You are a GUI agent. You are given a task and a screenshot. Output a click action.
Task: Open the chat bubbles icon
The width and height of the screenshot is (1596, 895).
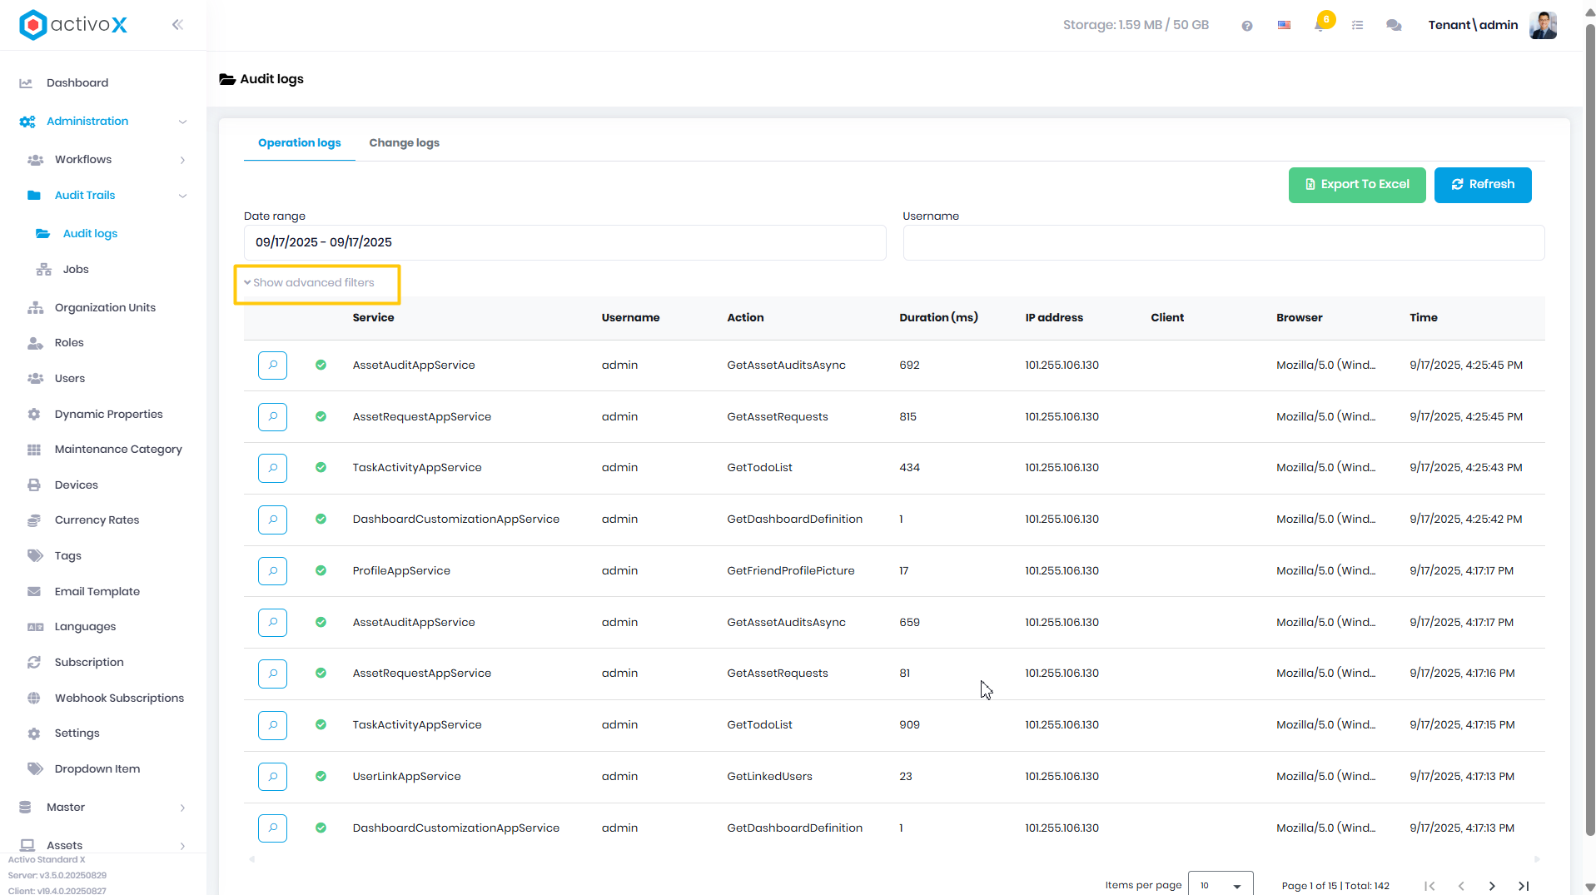coord(1394,26)
